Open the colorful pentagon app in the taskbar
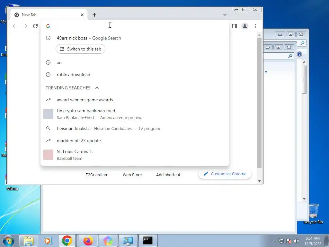The height and width of the screenshot is (247, 329). (x=108, y=241)
